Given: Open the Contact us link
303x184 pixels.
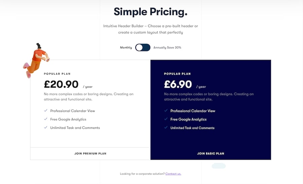Looking at the screenshot, I should pyautogui.click(x=173, y=174).
